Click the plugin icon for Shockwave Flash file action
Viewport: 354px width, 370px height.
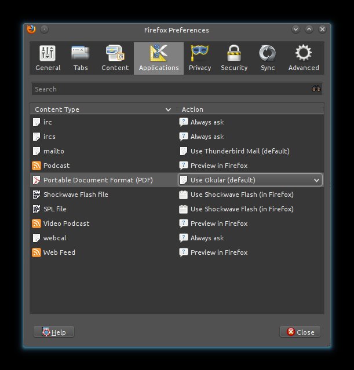coord(184,195)
